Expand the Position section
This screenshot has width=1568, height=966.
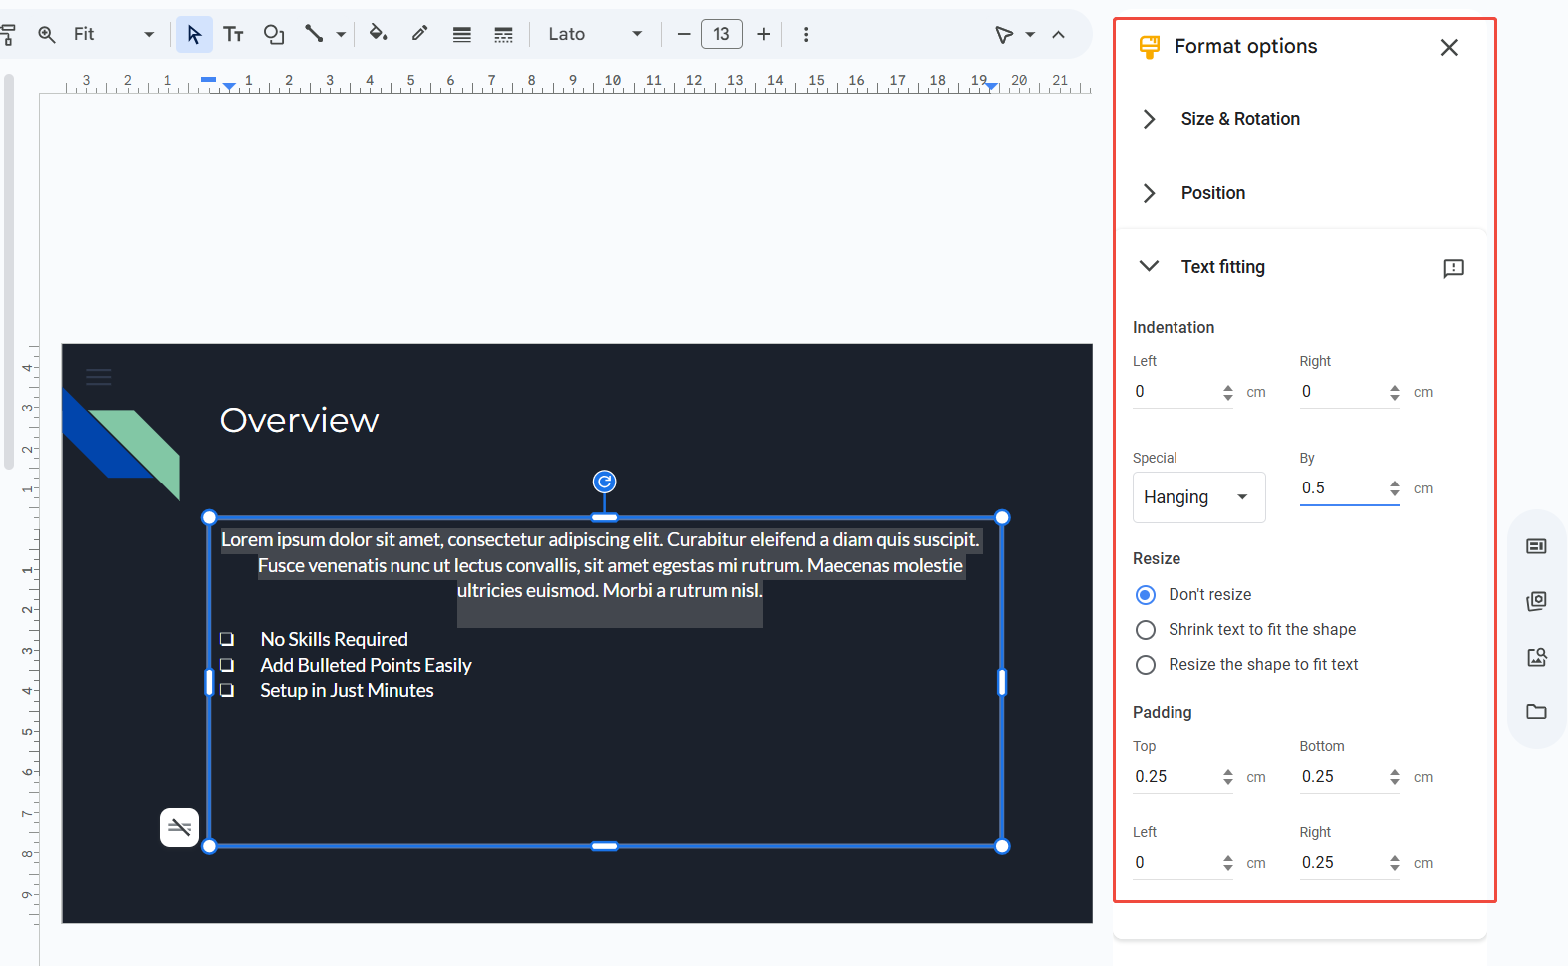(x=1212, y=193)
